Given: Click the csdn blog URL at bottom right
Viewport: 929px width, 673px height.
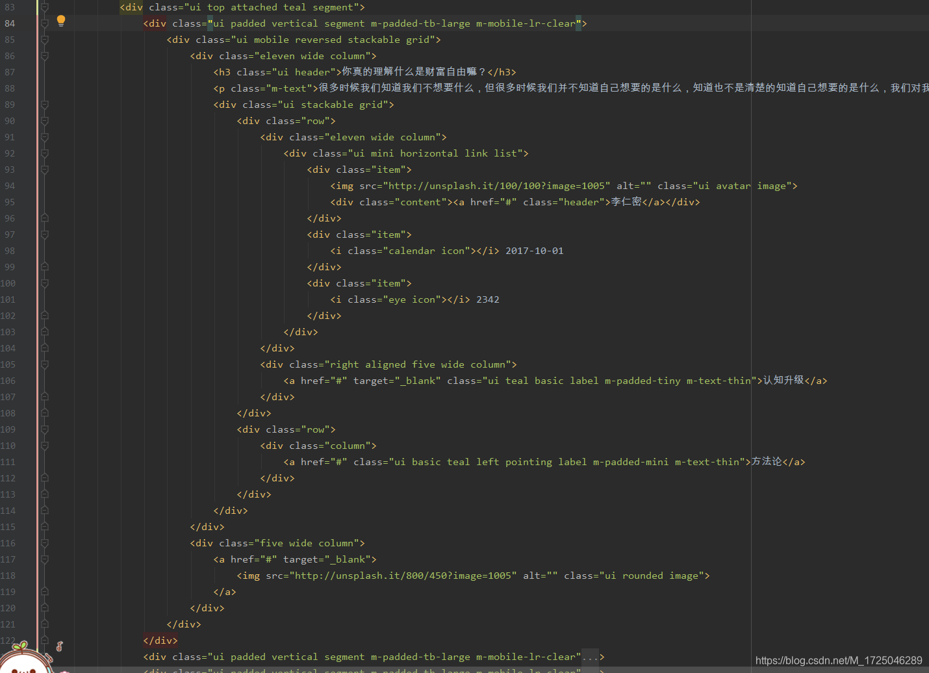Looking at the screenshot, I should coord(839,661).
